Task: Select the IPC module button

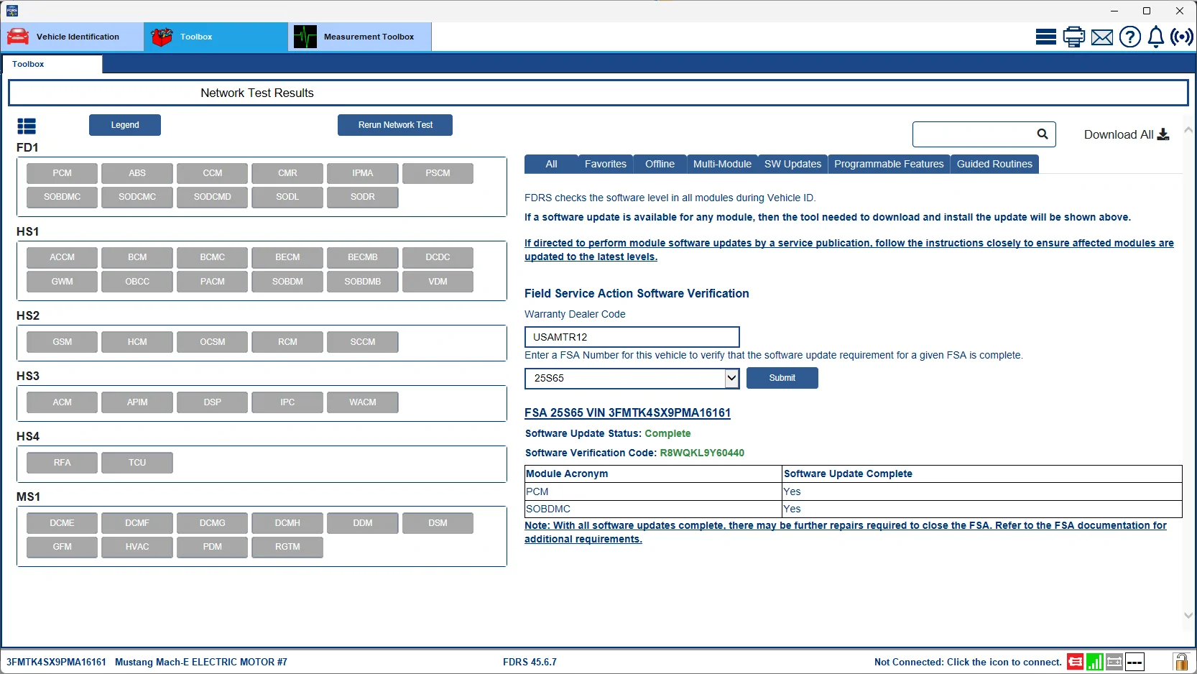Action: [287, 402]
